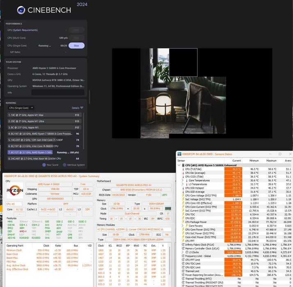Click the greyed-out Start button for the GPU test
The height and width of the screenshot is (287, 293).
point(76,30)
